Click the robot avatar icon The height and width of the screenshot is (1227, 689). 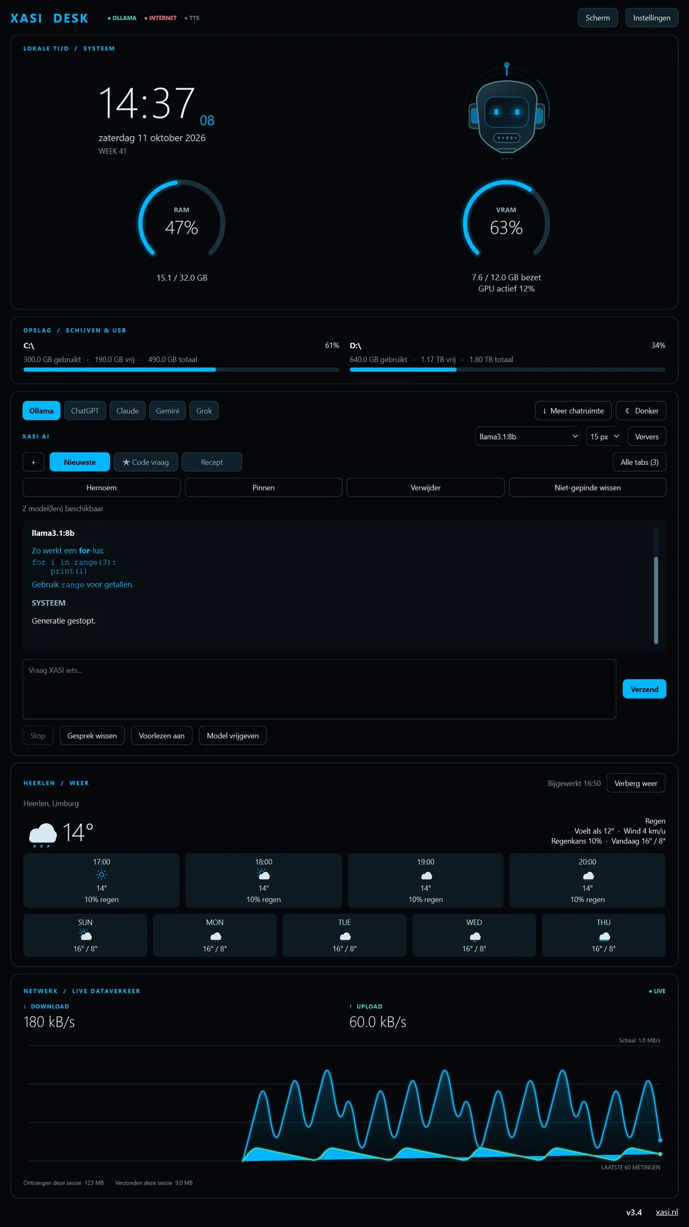[x=507, y=111]
